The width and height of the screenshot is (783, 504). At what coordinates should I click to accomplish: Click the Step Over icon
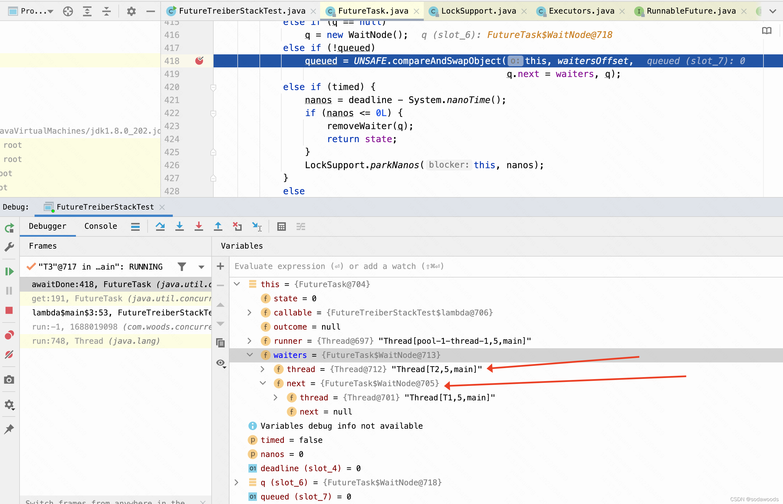(160, 227)
